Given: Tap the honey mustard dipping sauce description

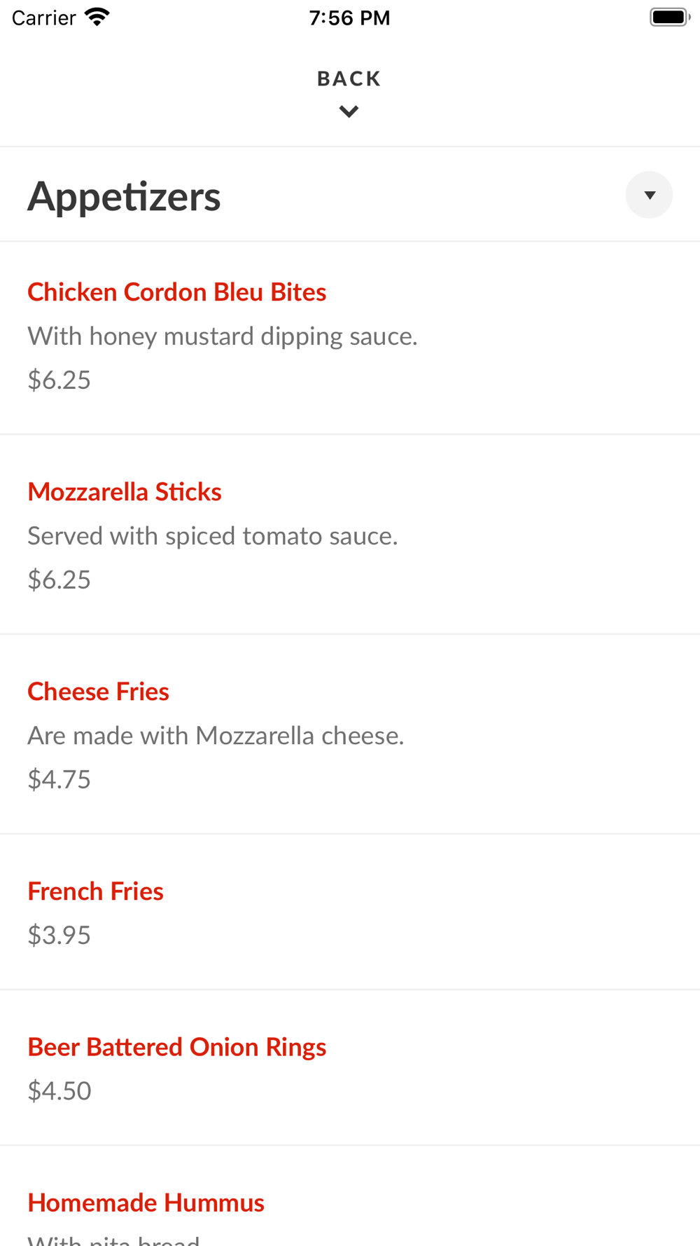Looking at the screenshot, I should point(222,336).
